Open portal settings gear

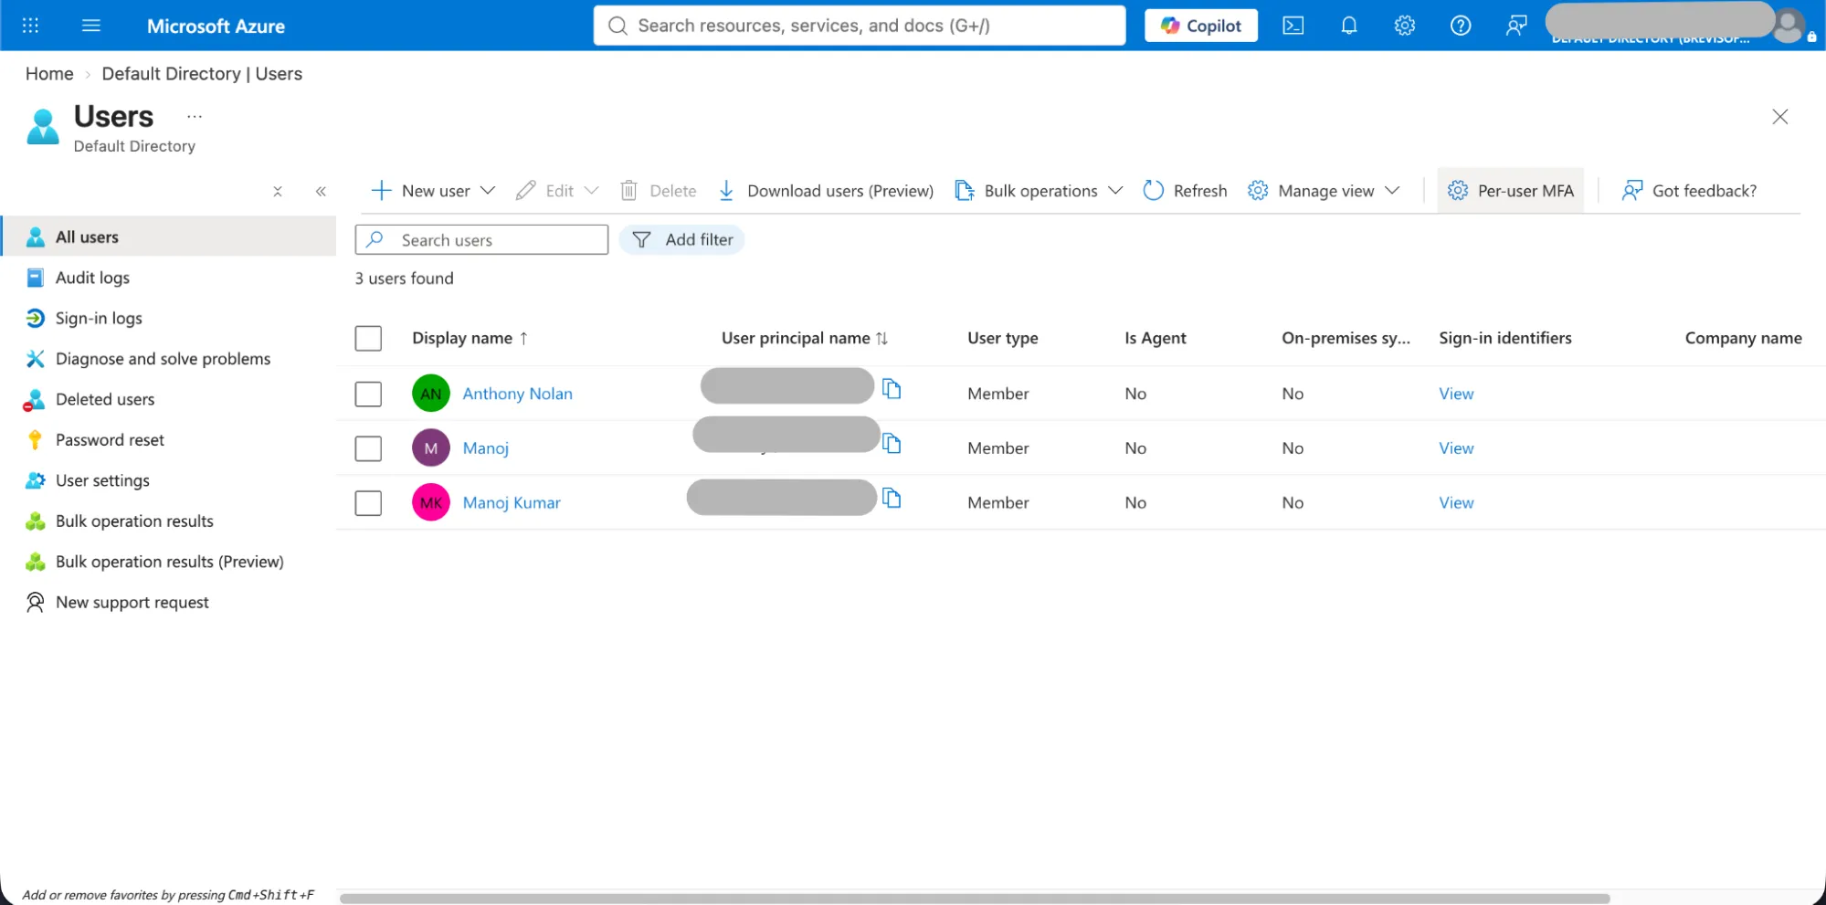coord(1404,26)
